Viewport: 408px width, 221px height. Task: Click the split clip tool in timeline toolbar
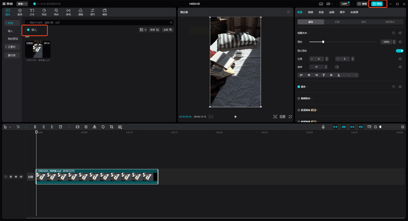(35, 127)
